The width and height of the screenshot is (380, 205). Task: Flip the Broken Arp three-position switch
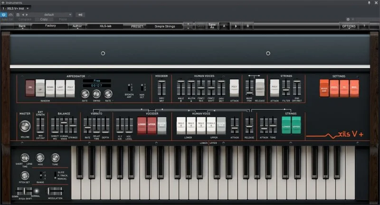click(x=129, y=87)
